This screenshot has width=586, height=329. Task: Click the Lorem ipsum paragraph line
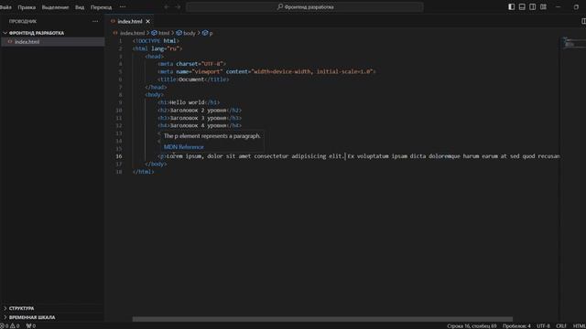[359, 156]
